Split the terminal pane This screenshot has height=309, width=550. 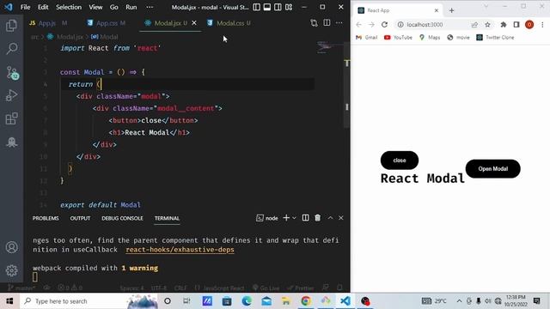[306, 218]
